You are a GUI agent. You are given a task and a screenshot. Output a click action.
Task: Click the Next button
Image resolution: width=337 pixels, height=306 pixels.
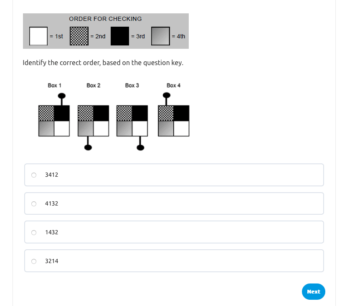[313, 292]
